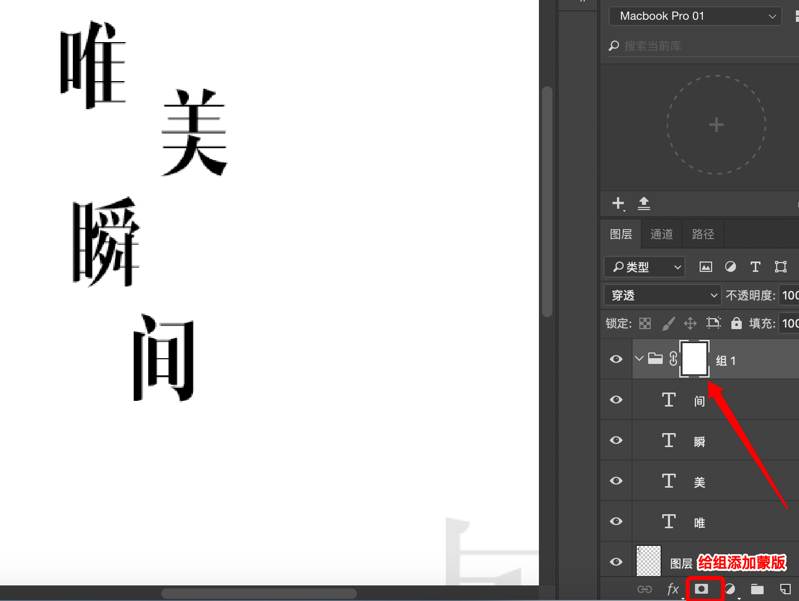Image resolution: width=799 pixels, height=601 pixels.
Task: Click the upload icon in Libraries panel
Action: point(644,203)
